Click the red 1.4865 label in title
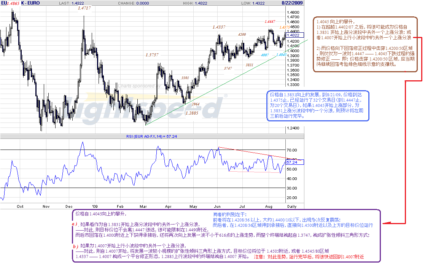Screen dimensions: 425x266 click(13, 3)
